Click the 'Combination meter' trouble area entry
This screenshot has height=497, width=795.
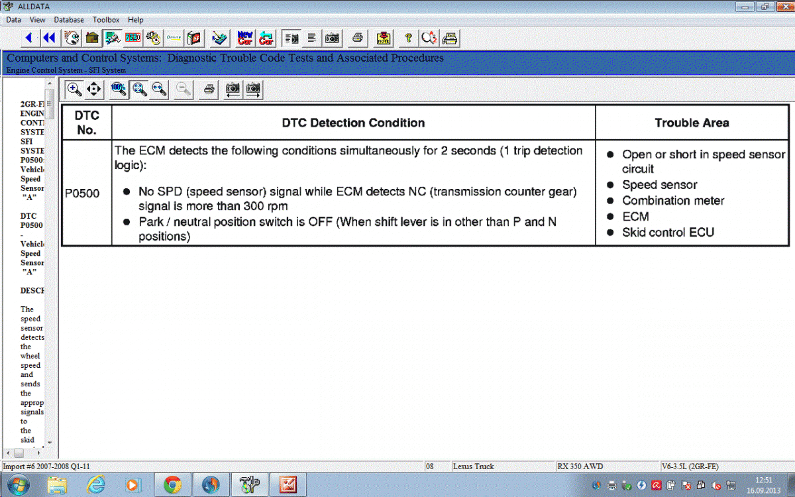tap(673, 201)
